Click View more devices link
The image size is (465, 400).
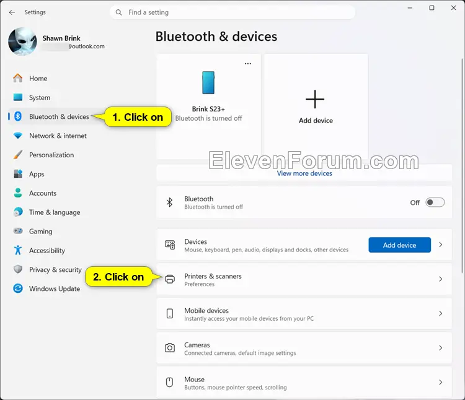point(304,173)
